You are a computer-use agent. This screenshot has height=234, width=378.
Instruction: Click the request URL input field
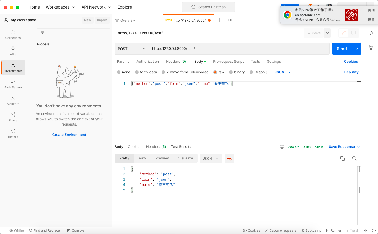click(x=239, y=49)
